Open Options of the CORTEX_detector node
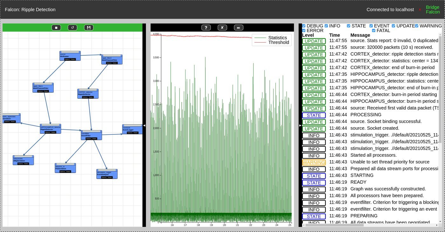 click(85, 97)
